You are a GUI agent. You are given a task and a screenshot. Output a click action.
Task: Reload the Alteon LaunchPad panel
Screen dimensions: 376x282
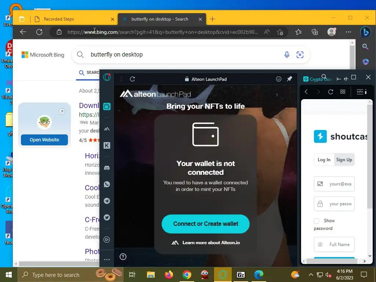(x=132, y=79)
